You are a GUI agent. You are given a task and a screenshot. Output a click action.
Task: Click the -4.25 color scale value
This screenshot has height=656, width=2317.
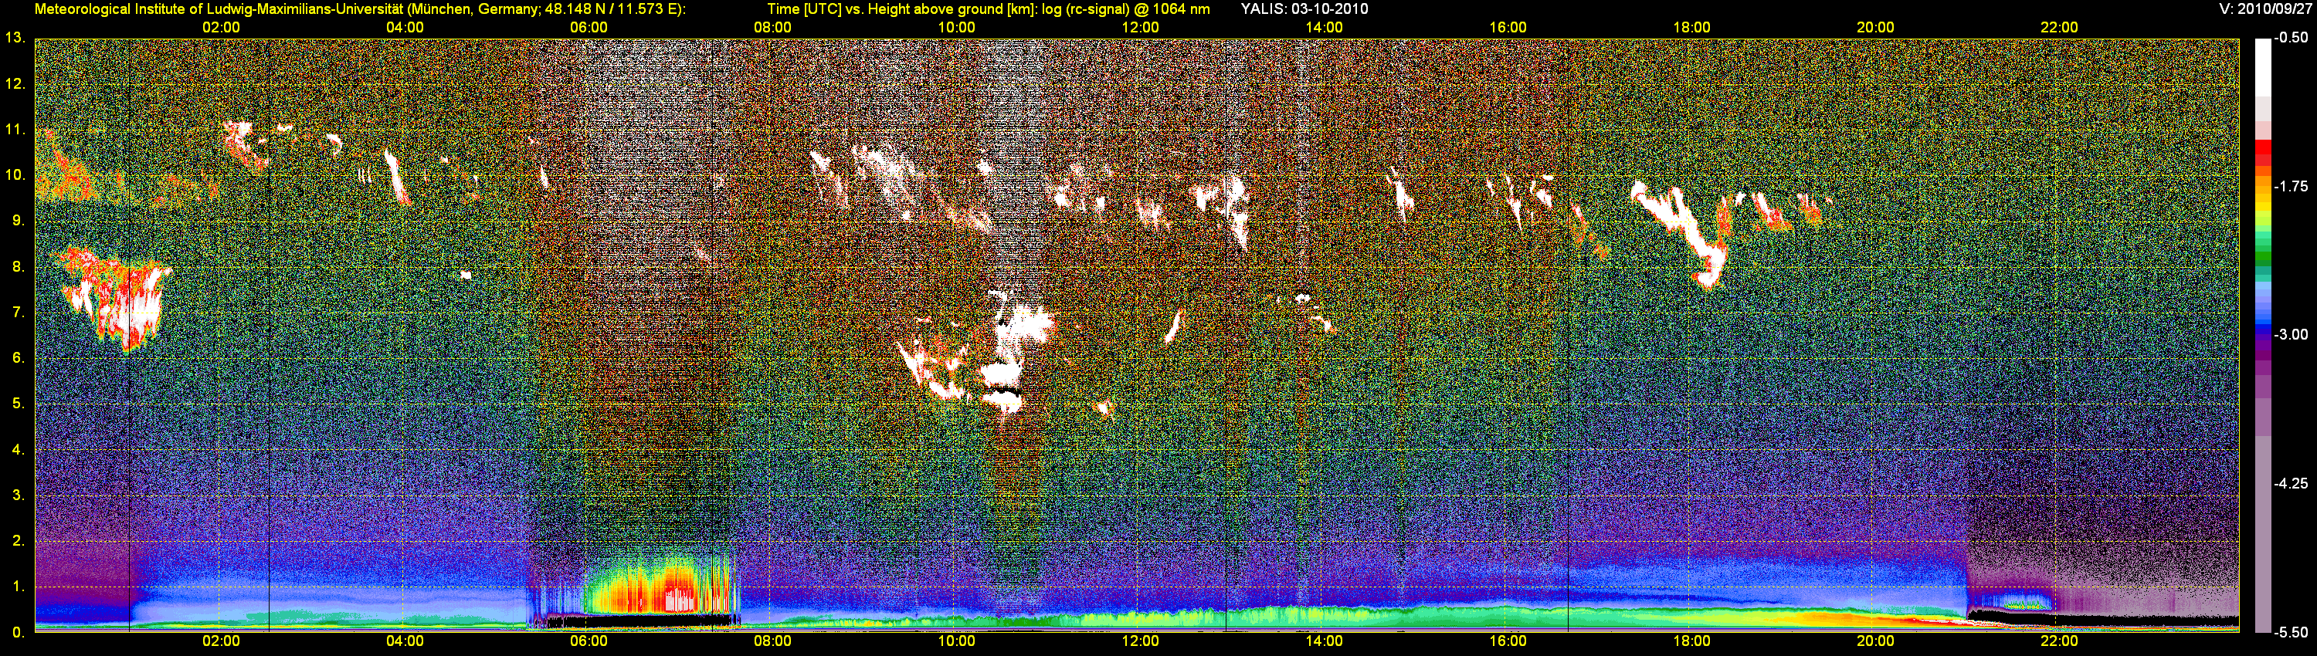coord(2291,483)
